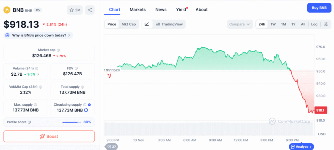Screen dimensions: 334x150
Task: Open Max. supply info icon
Action: pyautogui.click(x=35, y=105)
